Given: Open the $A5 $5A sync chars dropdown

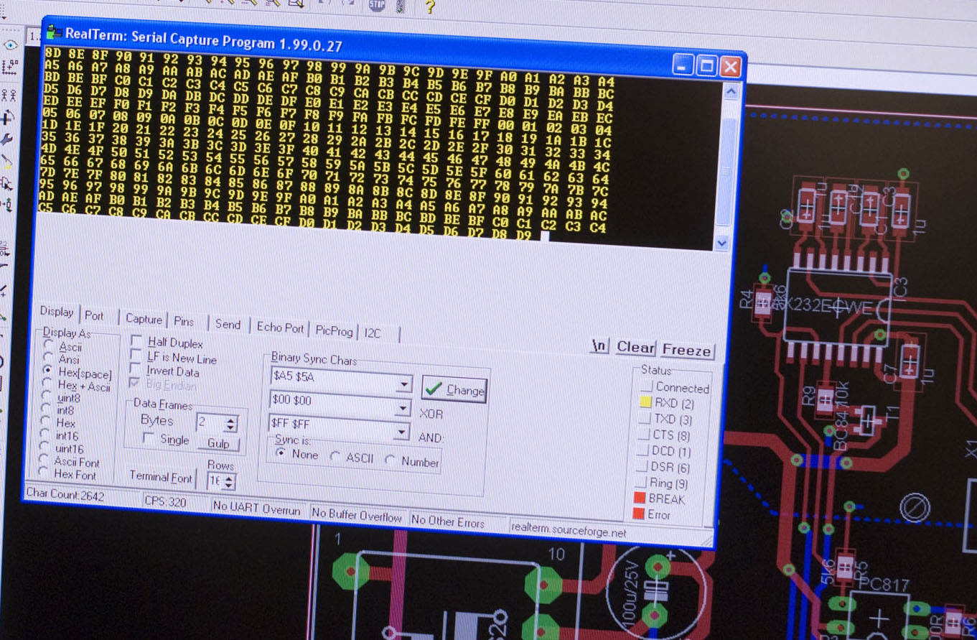Looking at the screenshot, I should click(x=404, y=384).
